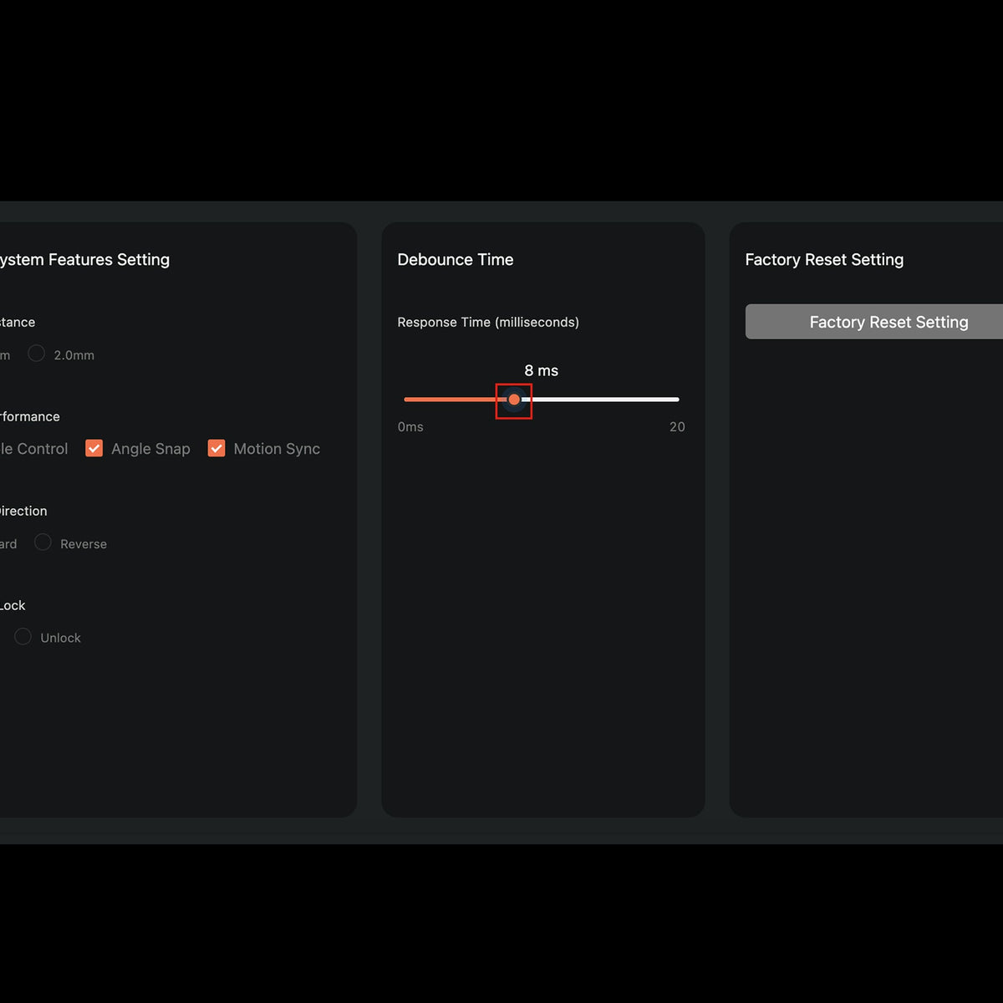Image resolution: width=1003 pixels, height=1003 pixels.
Task: Click the slider track near the 20 mark
Action: point(669,400)
